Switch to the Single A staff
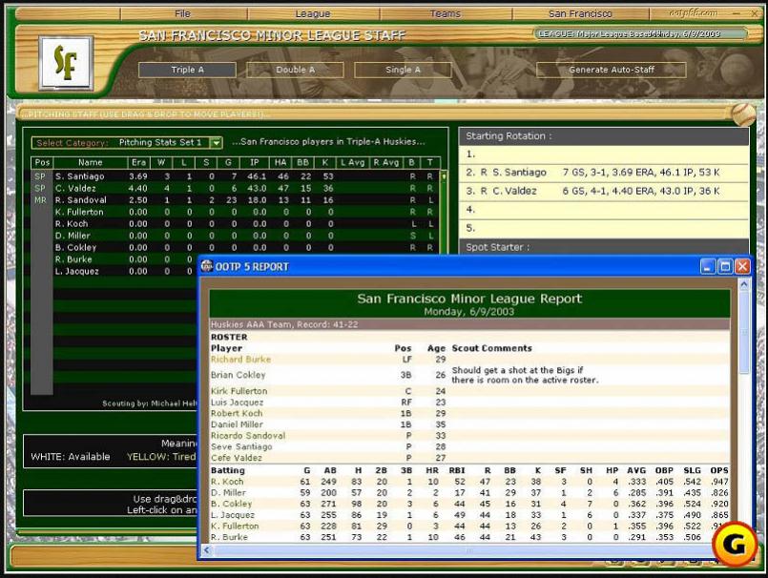 [403, 70]
